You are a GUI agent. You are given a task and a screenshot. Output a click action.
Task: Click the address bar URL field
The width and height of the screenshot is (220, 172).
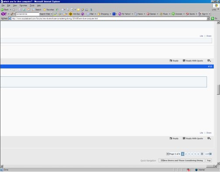(108, 18)
